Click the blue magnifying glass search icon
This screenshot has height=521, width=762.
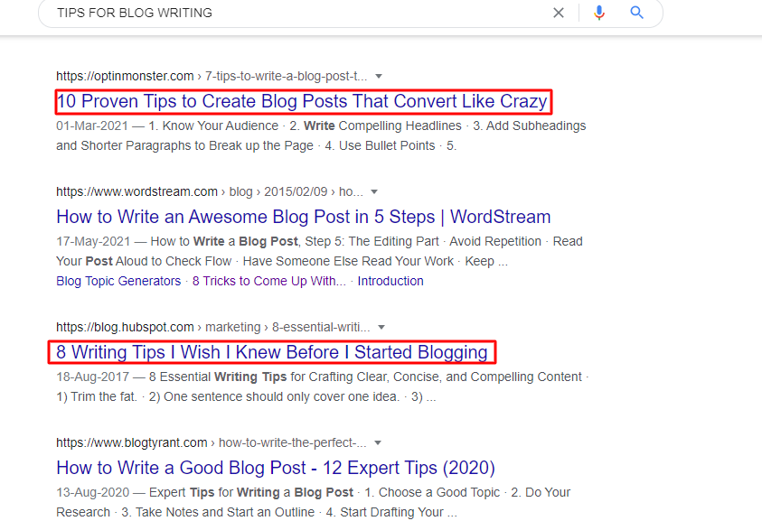pyautogui.click(x=636, y=13)
